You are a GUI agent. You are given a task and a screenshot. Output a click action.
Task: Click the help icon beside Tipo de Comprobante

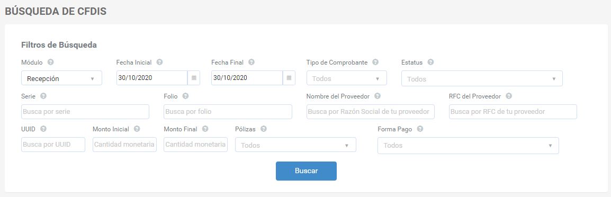click(375, 62)
